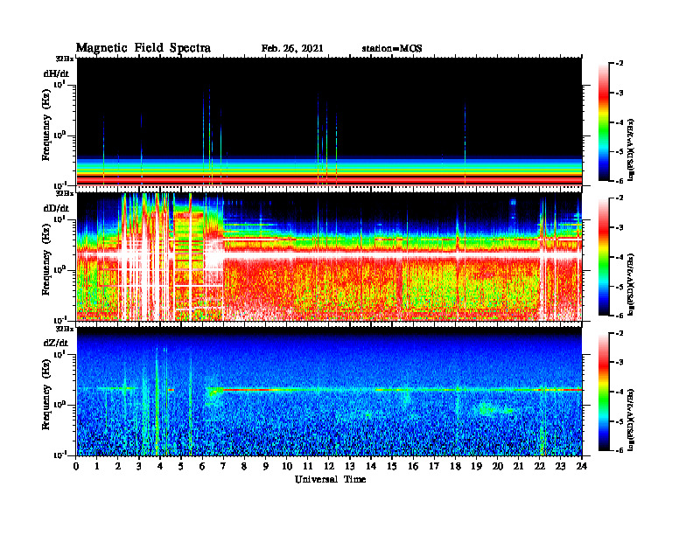Click "Frequency (Hz)" axis label of dZ/dt panel
Image resolution: width=693 pixels, height=535 pixels.
(x=46, y=394)
